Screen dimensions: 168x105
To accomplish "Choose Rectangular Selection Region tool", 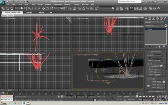I will 34,8.
